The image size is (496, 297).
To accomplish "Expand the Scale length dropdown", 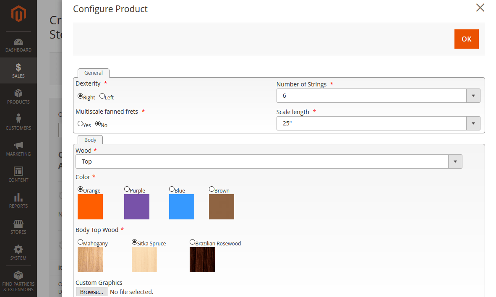I will click(473, 123).
